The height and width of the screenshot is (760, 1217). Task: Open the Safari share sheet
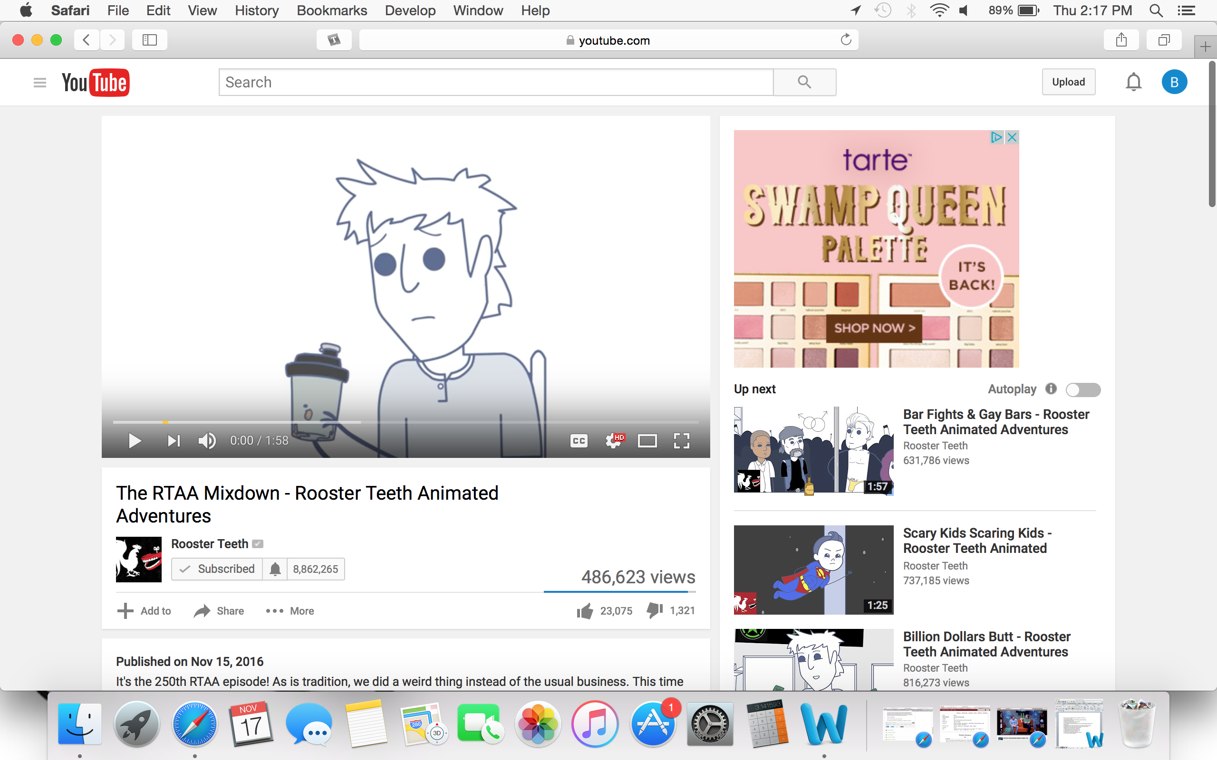pyautogui.click(x=1121, y=40)
